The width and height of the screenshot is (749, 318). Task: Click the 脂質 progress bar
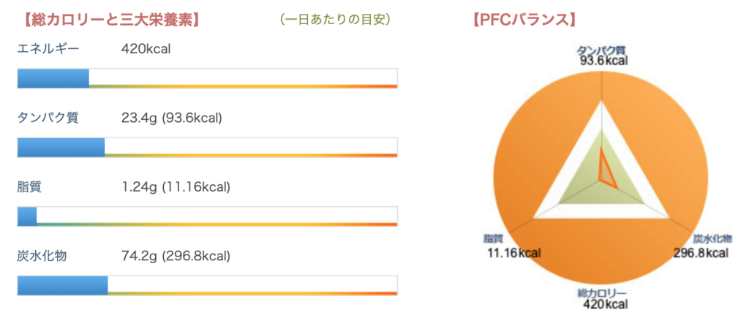(x=207, y=216)
